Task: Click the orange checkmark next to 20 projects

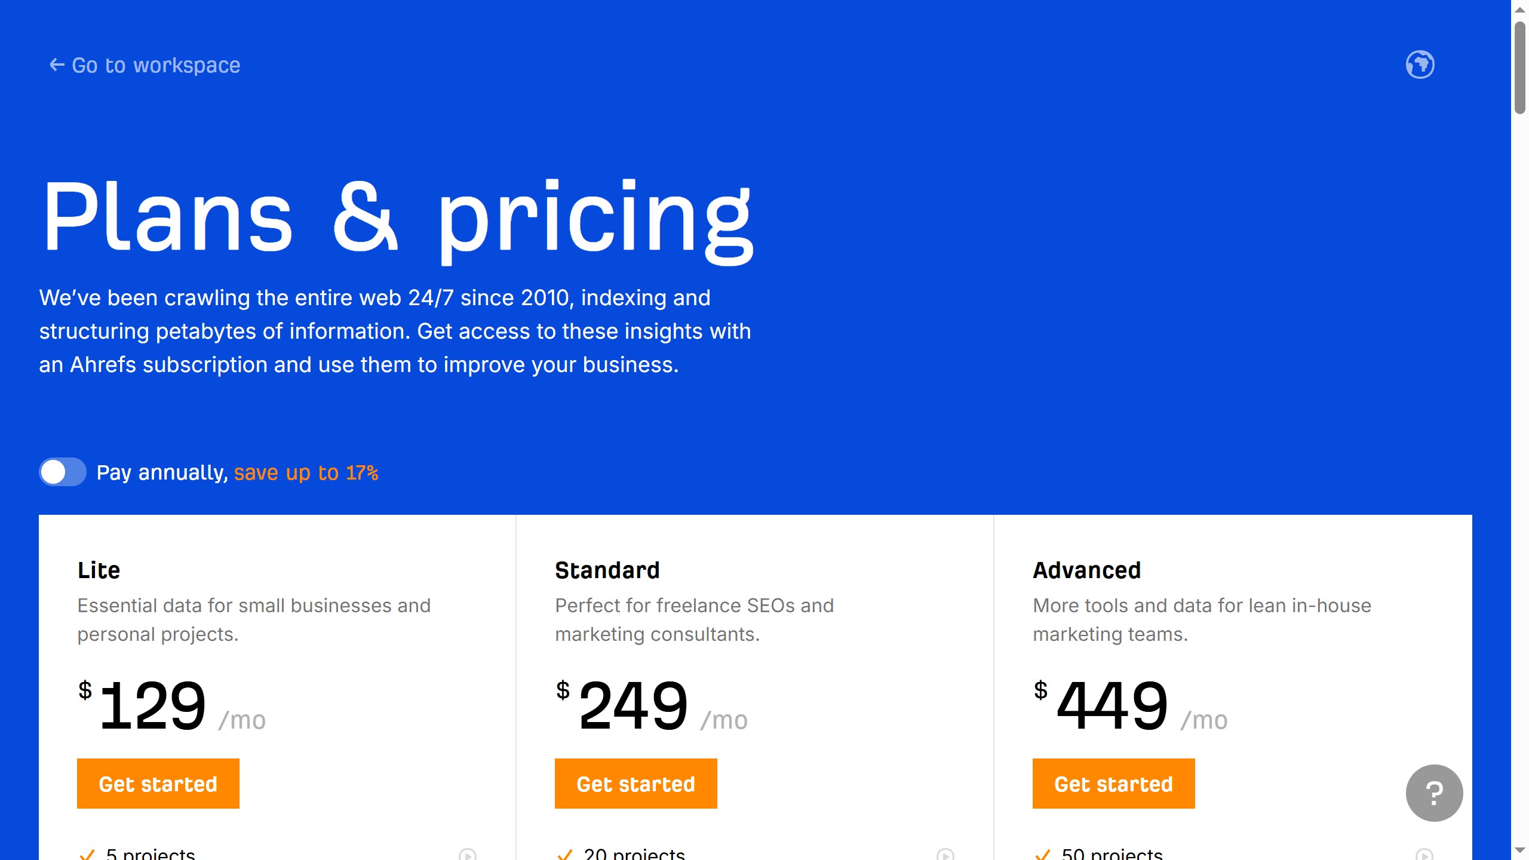Action: click(565, 855)
